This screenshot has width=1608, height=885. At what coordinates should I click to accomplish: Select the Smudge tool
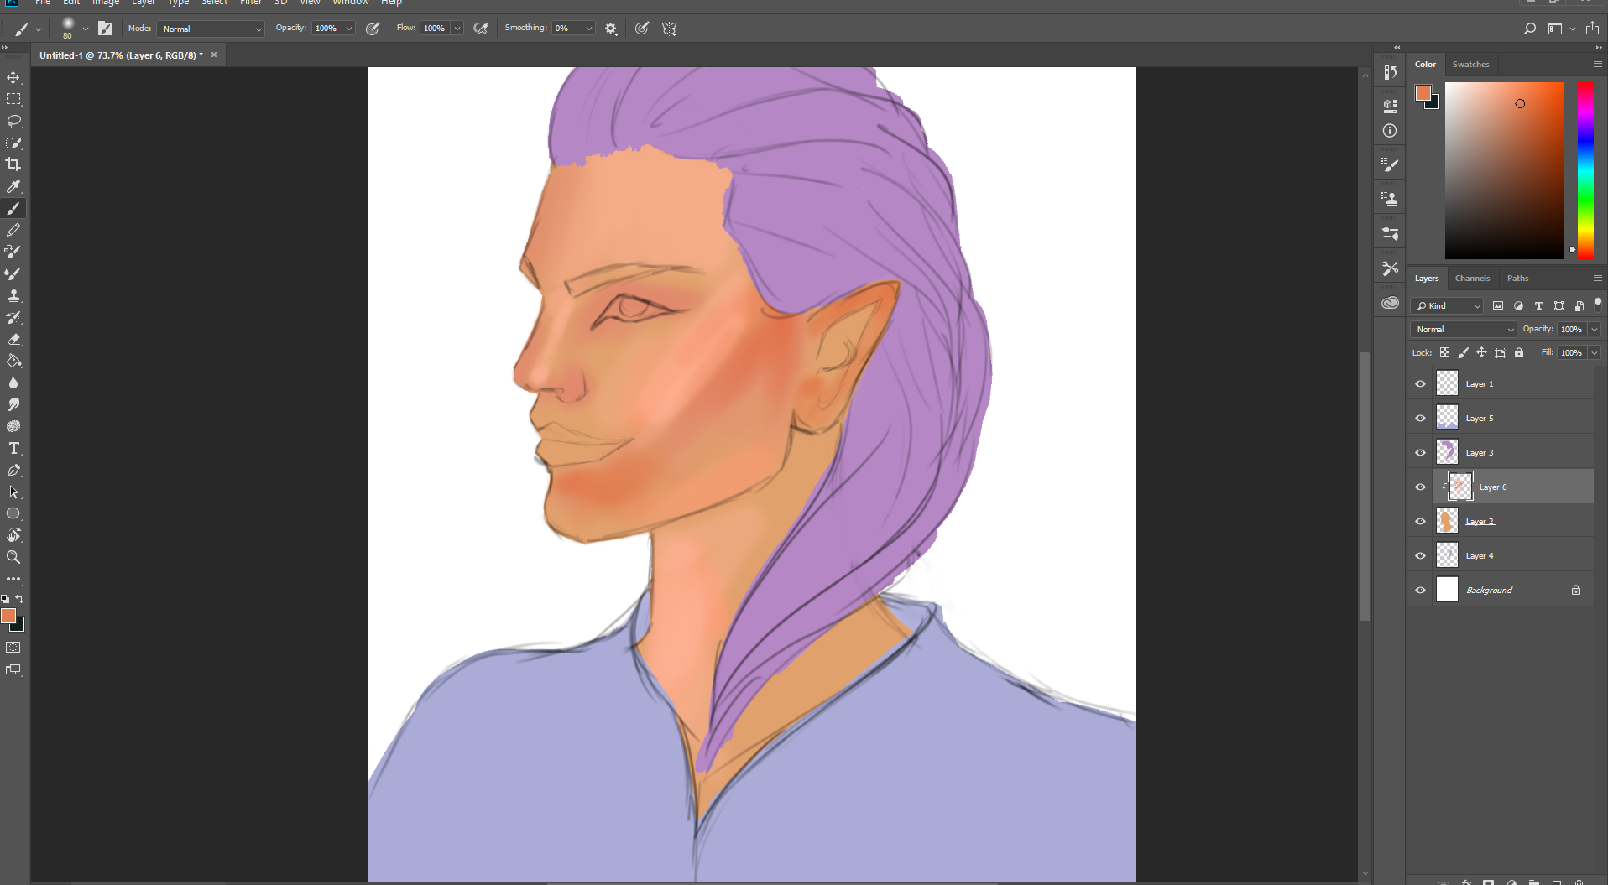click(13, 404)
